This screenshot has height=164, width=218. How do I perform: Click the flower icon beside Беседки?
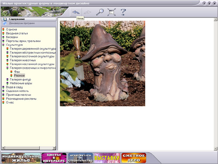[3, 37]
